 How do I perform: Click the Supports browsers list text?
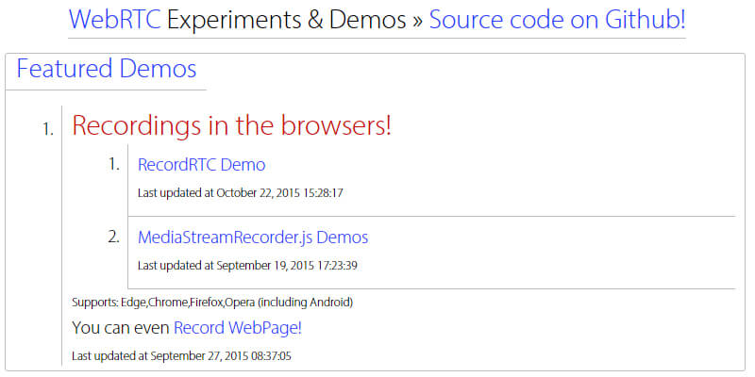[212, 303]
